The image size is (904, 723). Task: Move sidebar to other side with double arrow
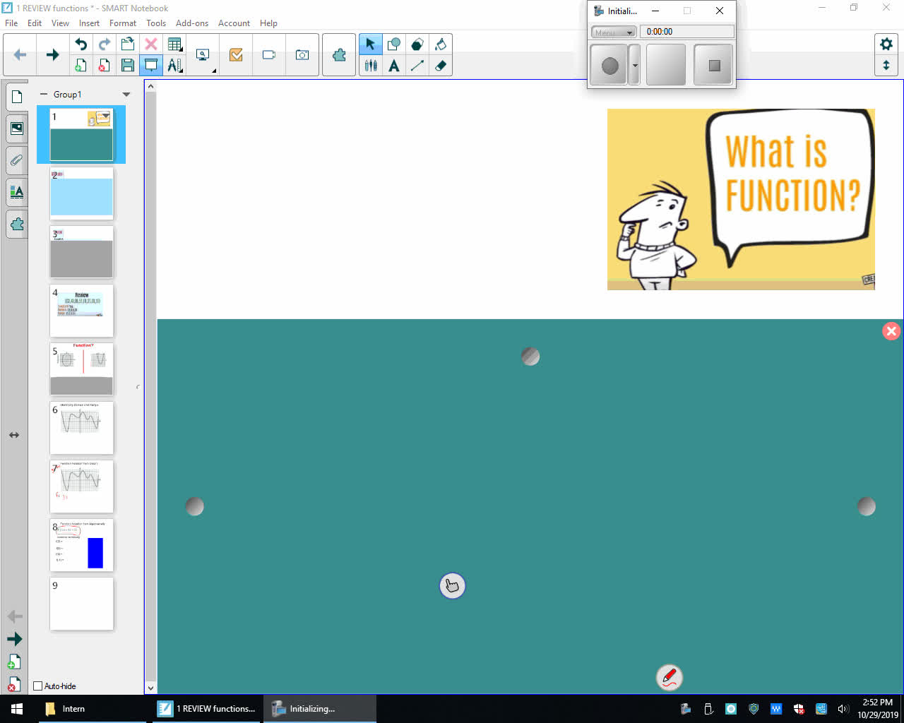[x=14, y=435]
